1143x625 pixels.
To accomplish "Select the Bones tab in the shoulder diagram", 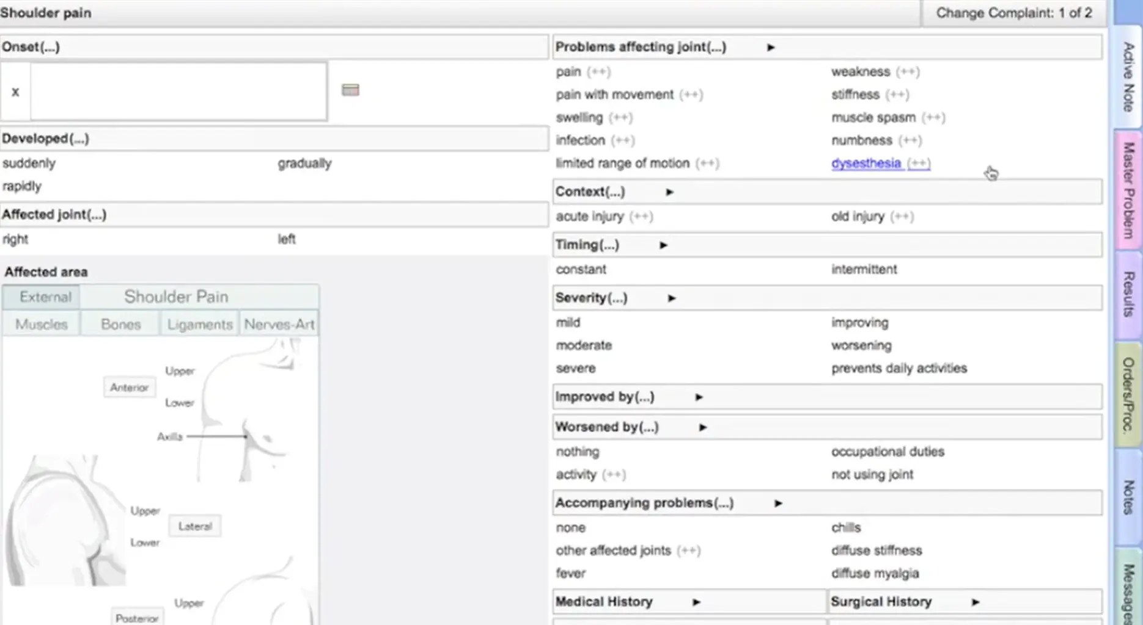I will (120, 323).
